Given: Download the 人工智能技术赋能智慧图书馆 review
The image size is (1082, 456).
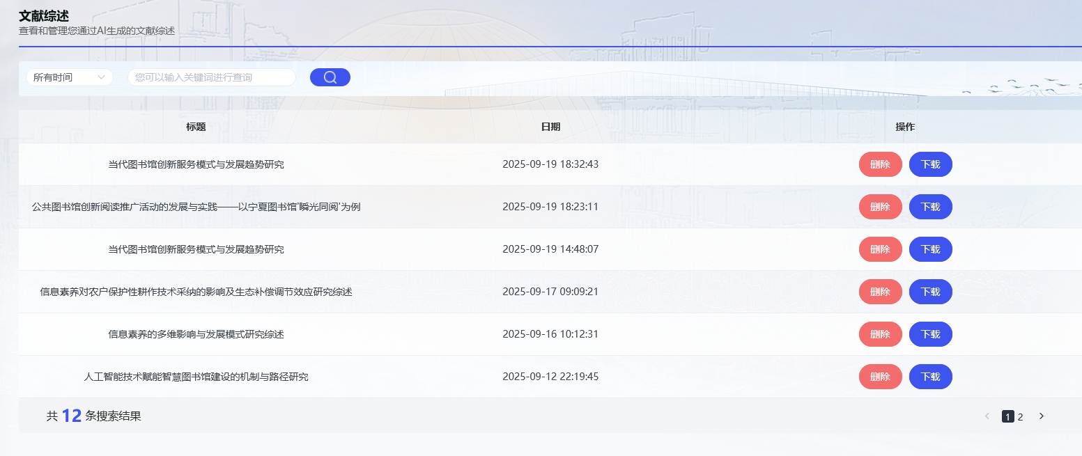Looking at the screenshot, I should (930, 377).
